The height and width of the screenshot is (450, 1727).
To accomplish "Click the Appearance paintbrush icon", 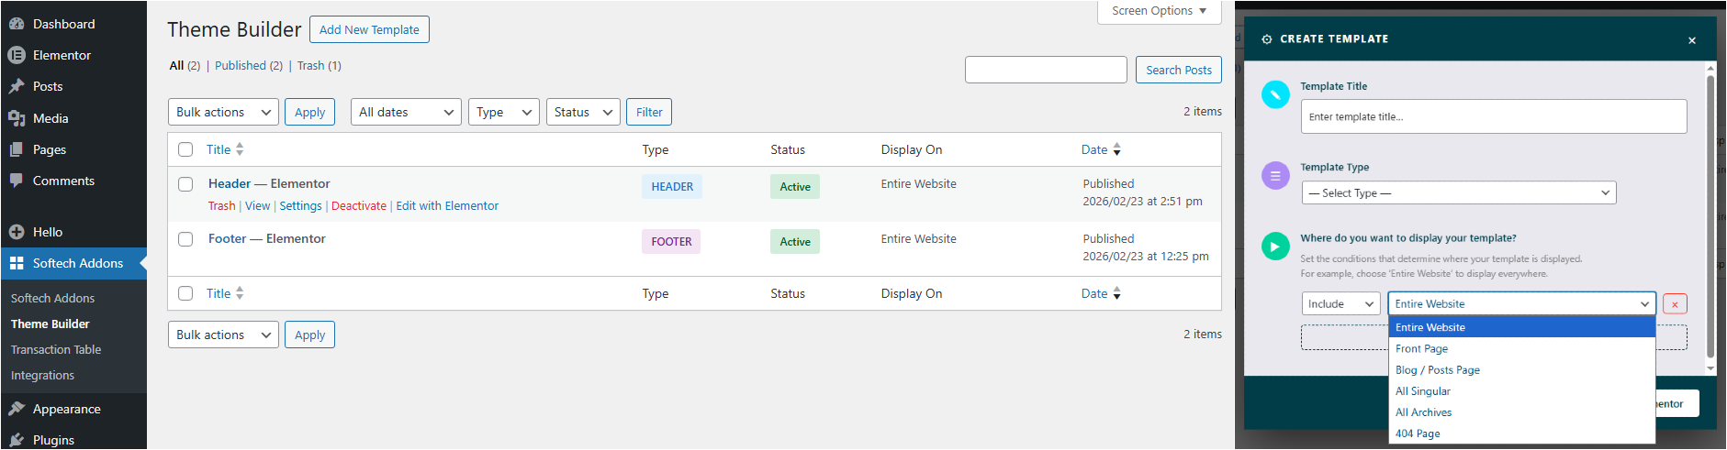I will [x=17, y=409].
